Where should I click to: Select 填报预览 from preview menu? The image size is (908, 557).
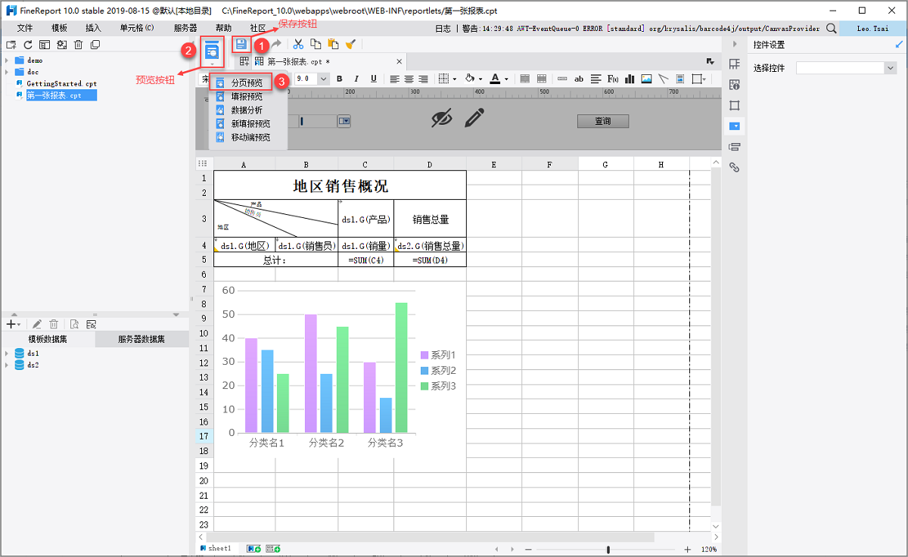pyautogui.click(x=247, y=96)
